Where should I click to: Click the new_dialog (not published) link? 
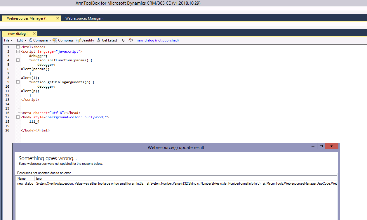pyautogui.click(x=157, y=40)
